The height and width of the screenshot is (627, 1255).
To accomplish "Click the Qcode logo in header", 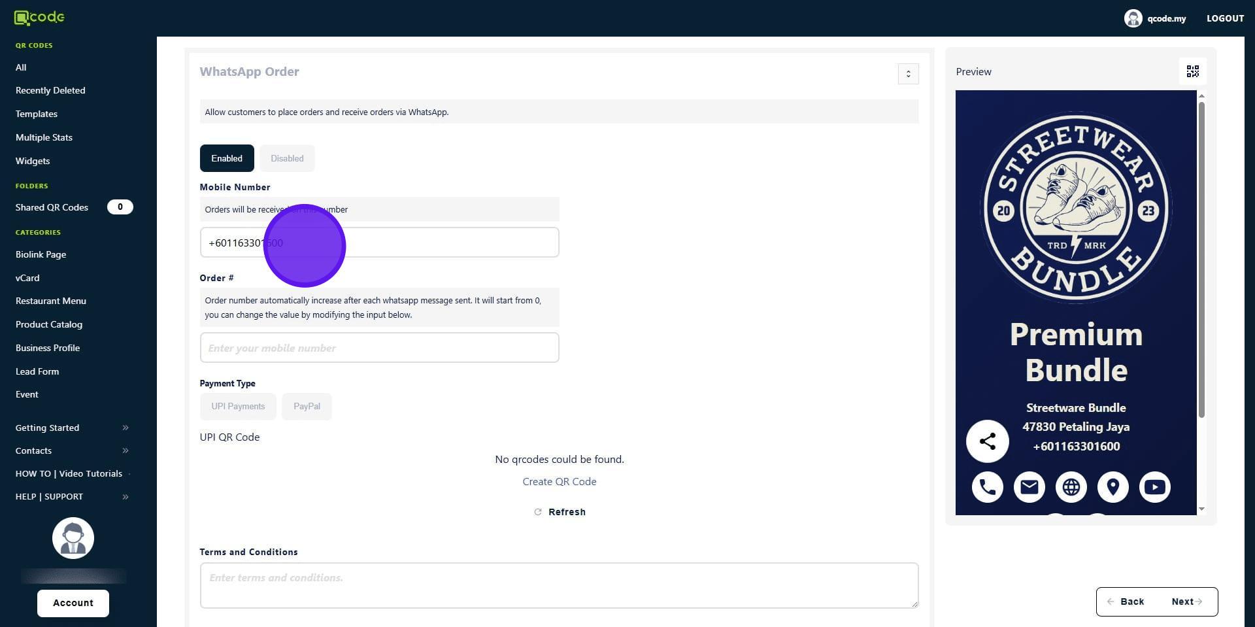I will 39,18.
